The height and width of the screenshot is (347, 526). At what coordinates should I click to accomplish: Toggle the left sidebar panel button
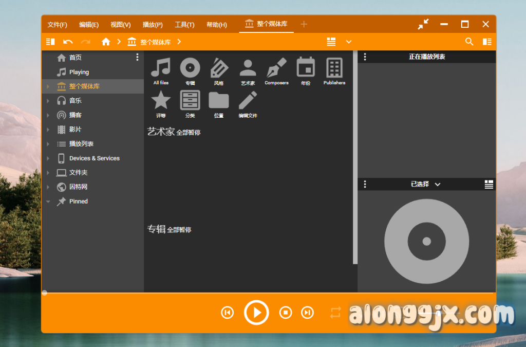click(50, 42)
